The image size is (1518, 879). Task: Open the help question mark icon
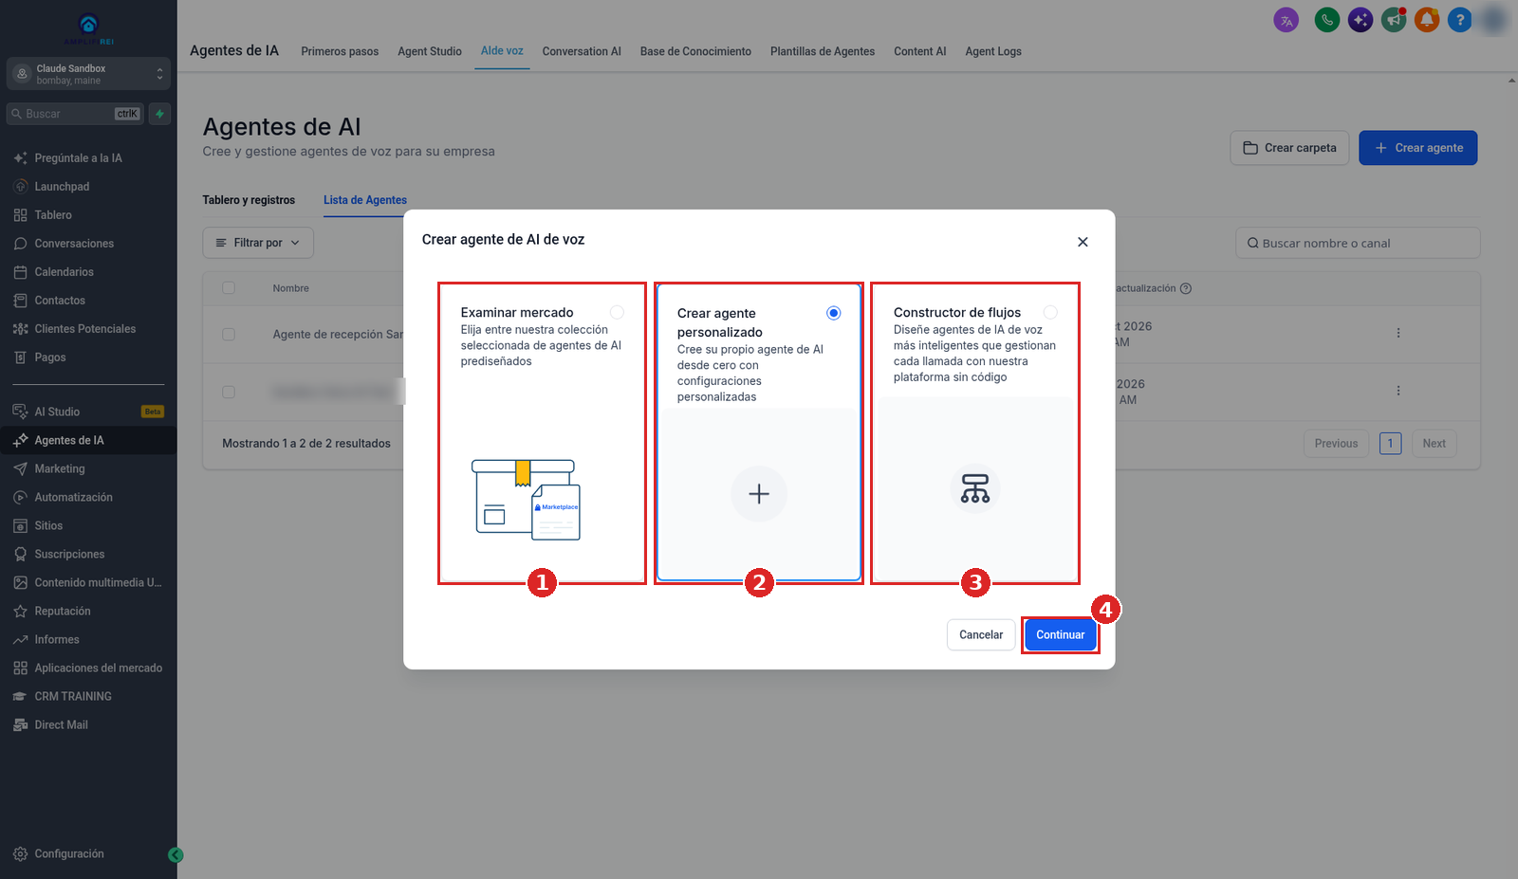coord(1460,20)
